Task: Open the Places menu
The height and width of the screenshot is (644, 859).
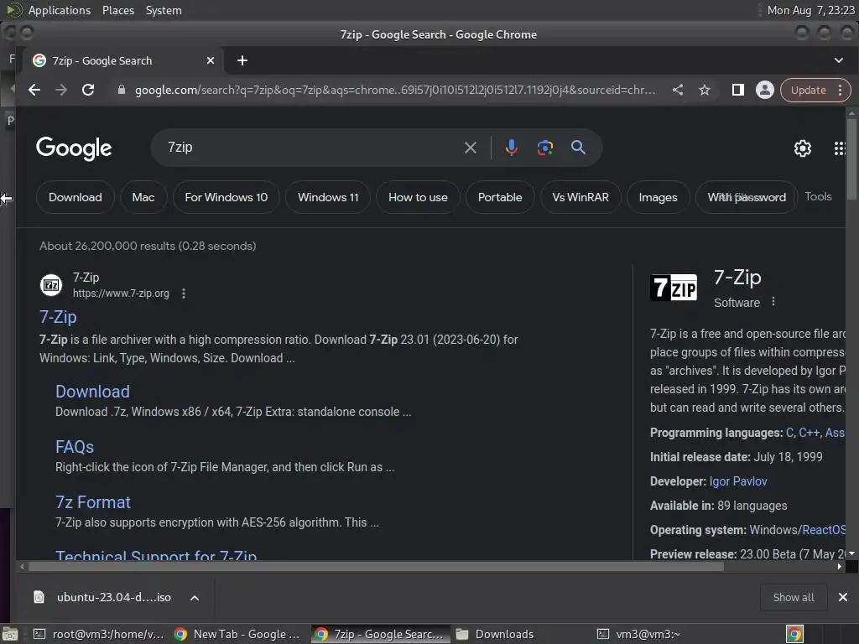Action: 117,10
